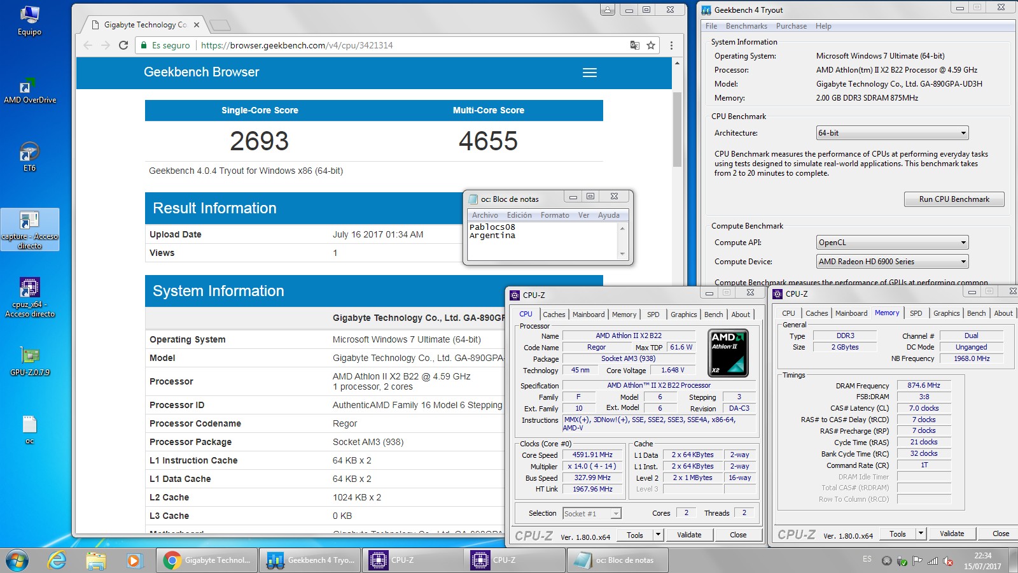
Task: Click the Single-Core score 2693
Action: [259, 141]
